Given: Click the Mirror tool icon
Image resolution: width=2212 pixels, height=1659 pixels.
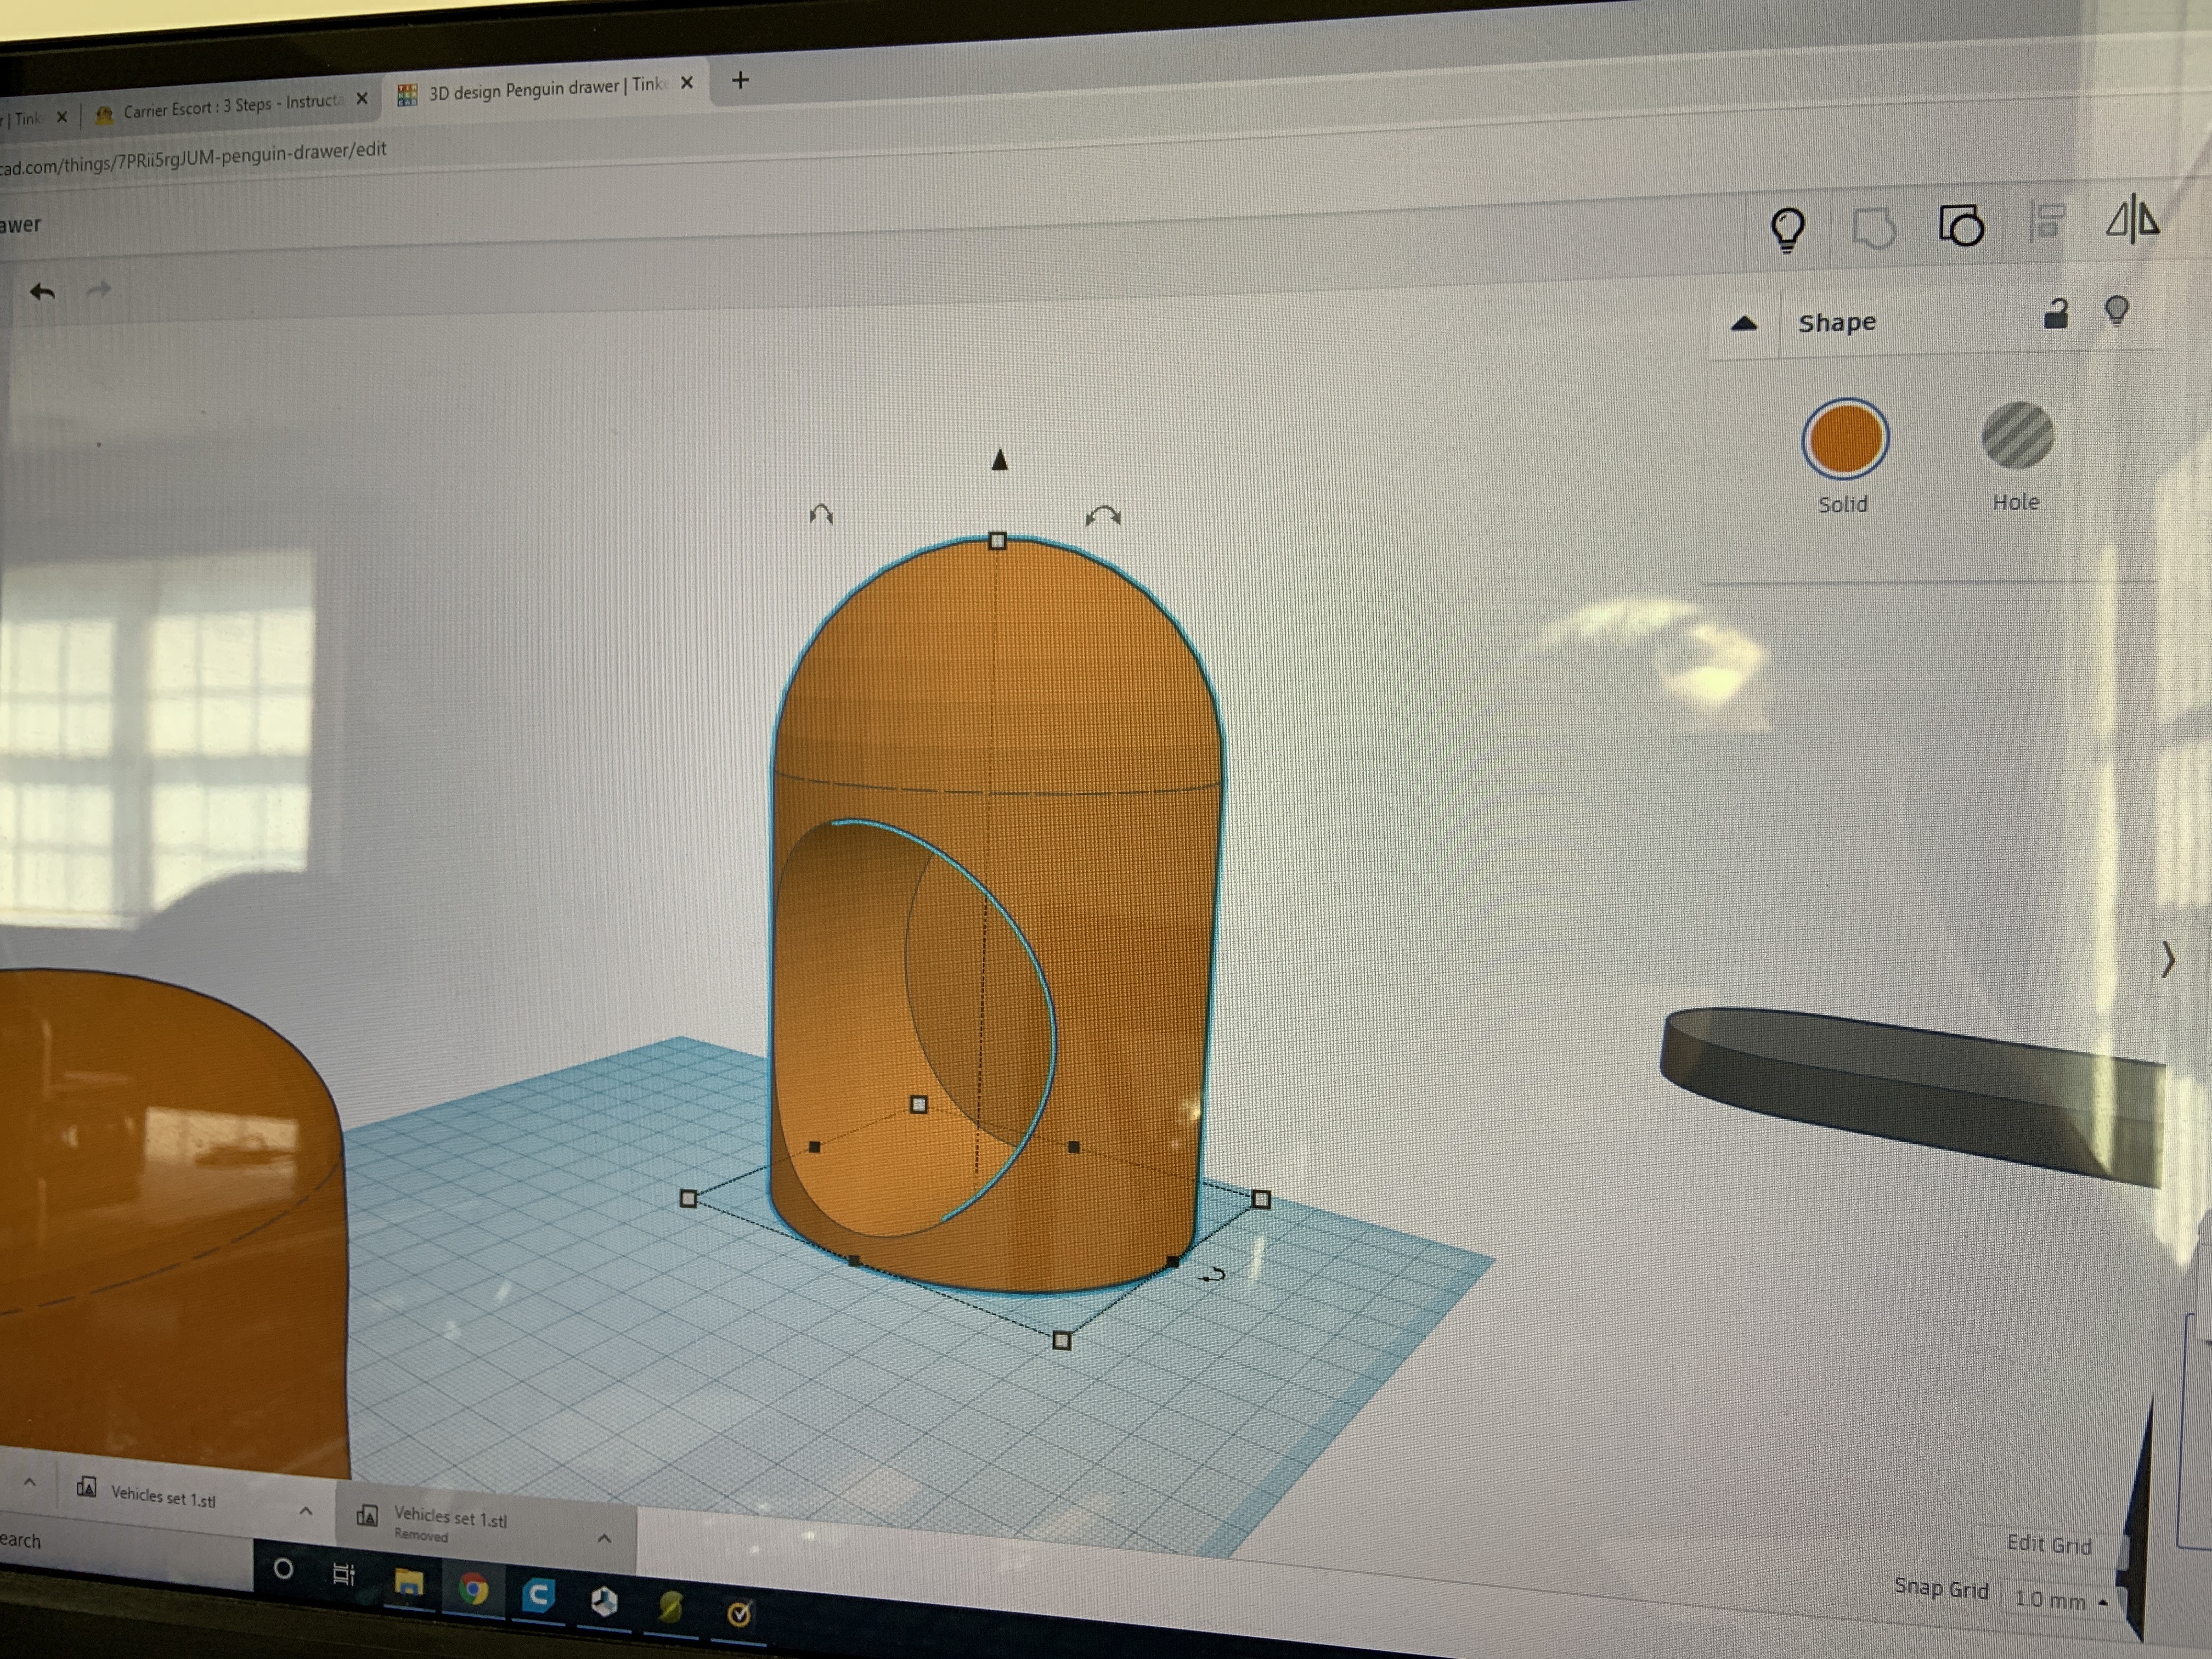Looking at the screenshot, I should pyautogui.click(x=2132, y=219).
